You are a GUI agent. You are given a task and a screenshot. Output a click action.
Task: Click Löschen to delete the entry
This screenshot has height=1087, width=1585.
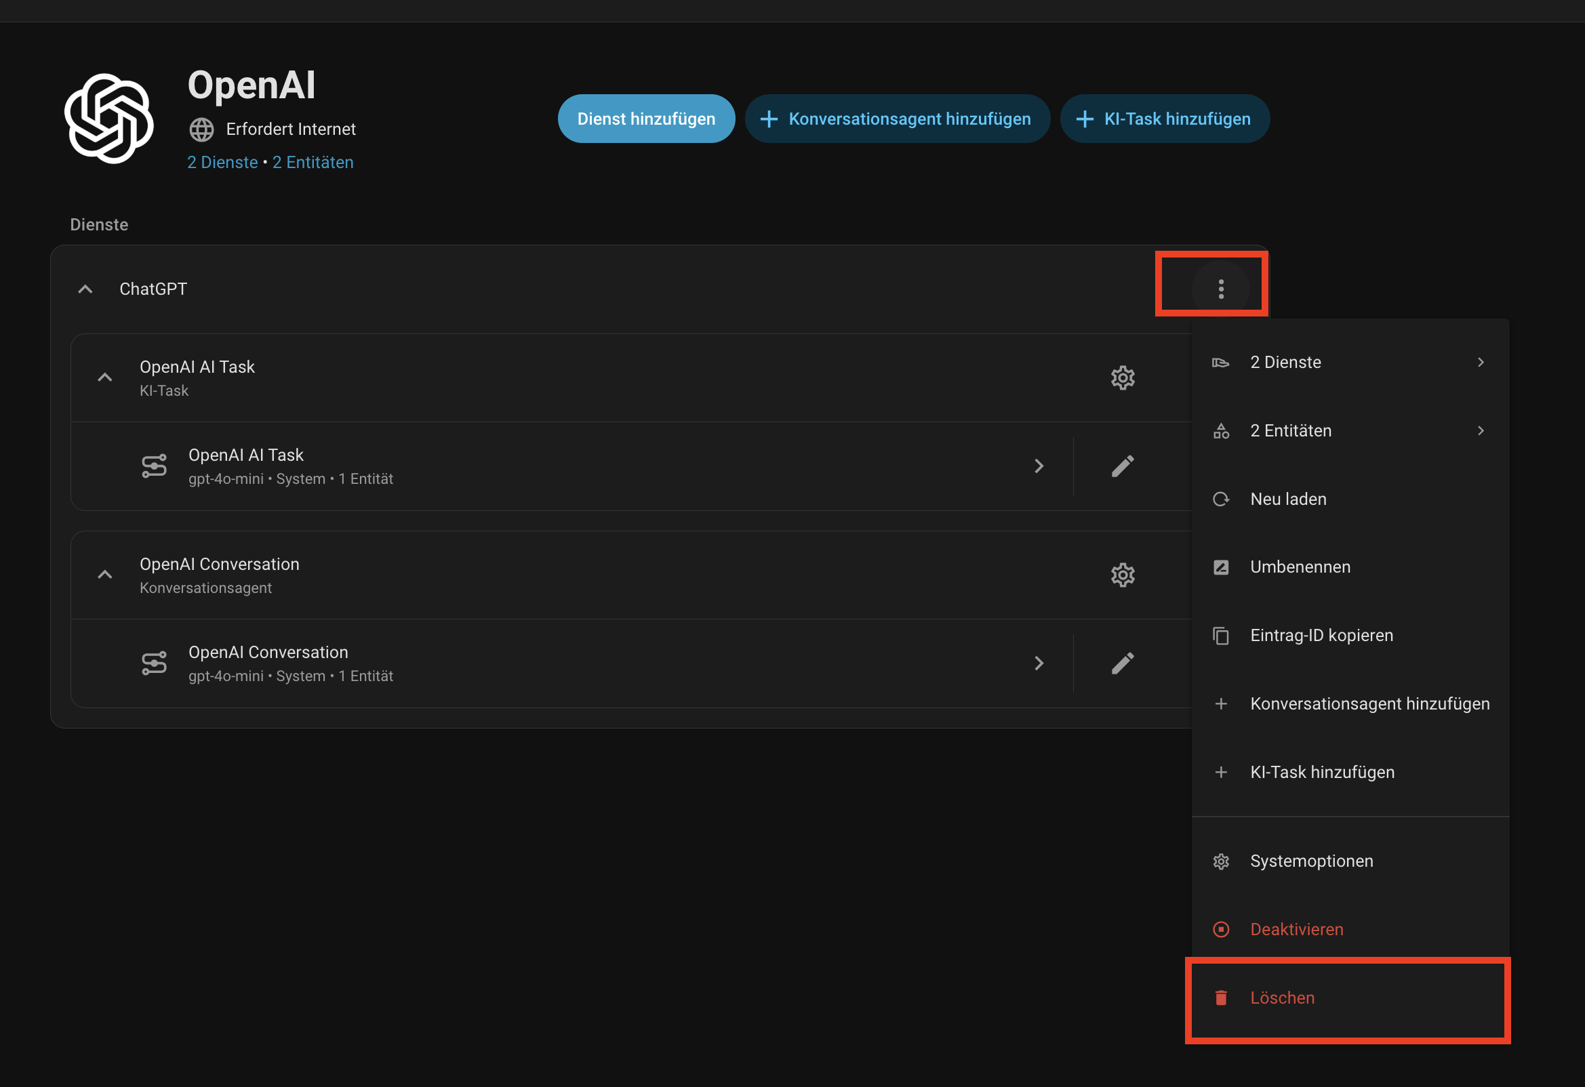click(1281, 998)
